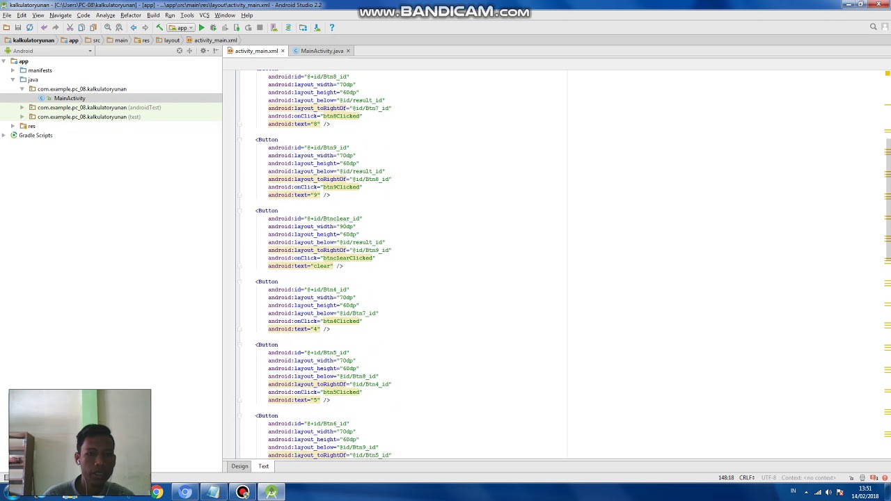Open Help using the question mark icon
891x501 pixels.
coord(331,28)
